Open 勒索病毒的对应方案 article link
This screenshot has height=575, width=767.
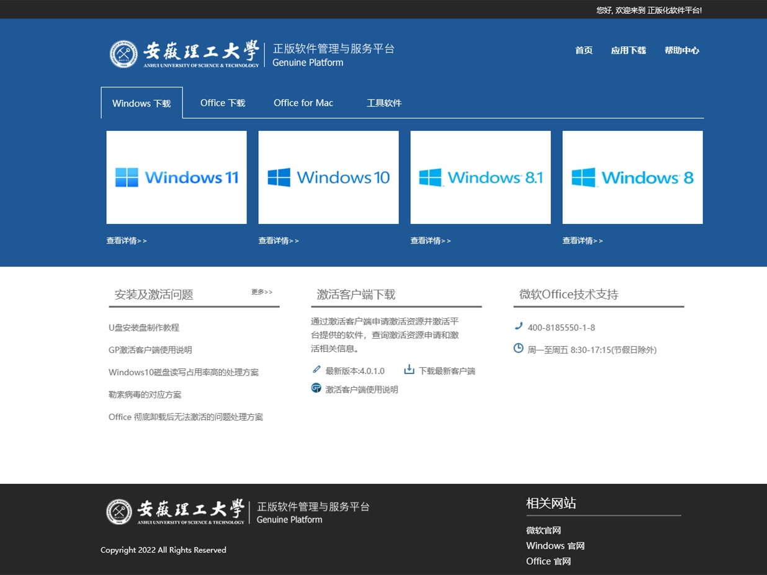(x=145, y=394)
